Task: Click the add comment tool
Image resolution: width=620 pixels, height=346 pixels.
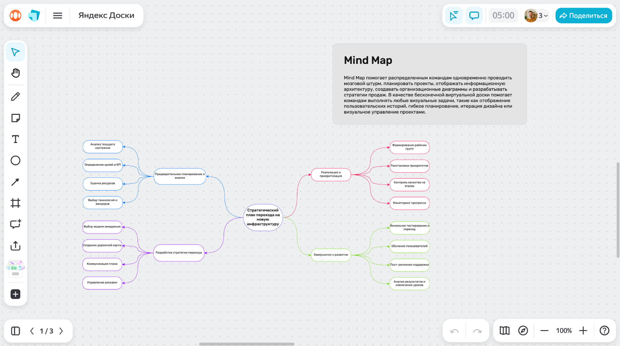Action: (16, 224)
